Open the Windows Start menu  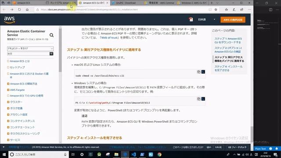click(4, 154)
